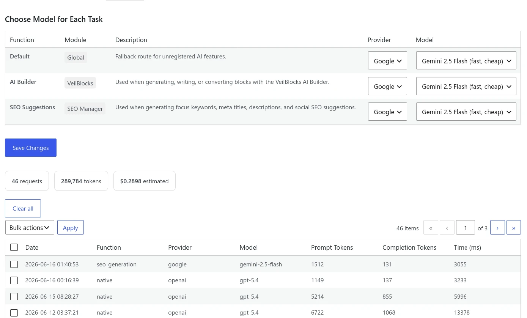Screen dimensions: 527x318
Task: Toggle the select-all checkbox in table header
Action: (x=14, y=247)
